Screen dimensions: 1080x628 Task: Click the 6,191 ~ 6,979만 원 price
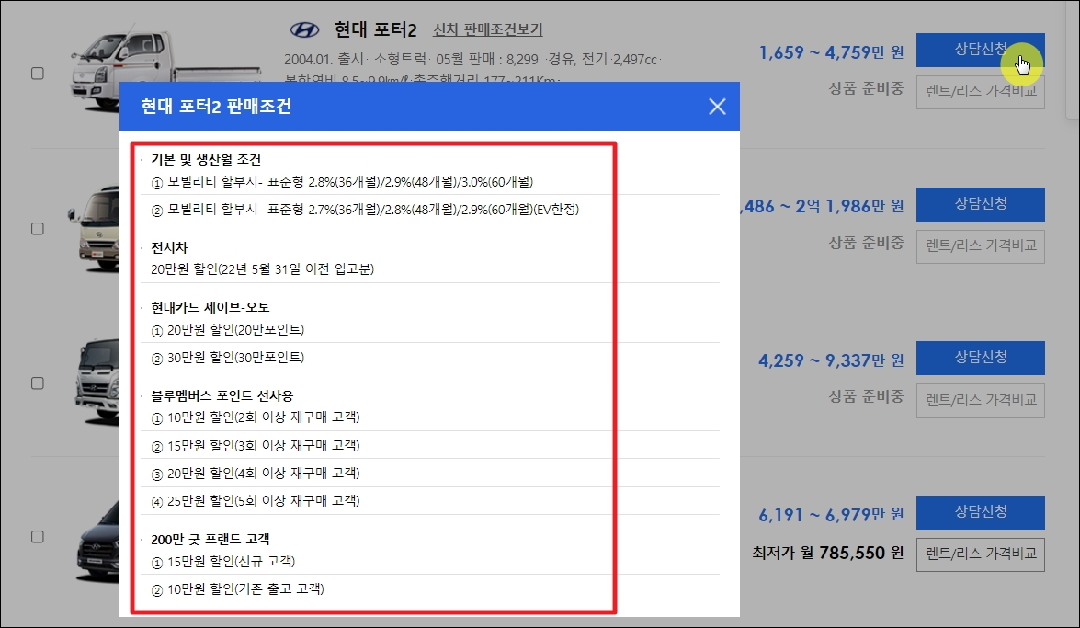[831, 515]
